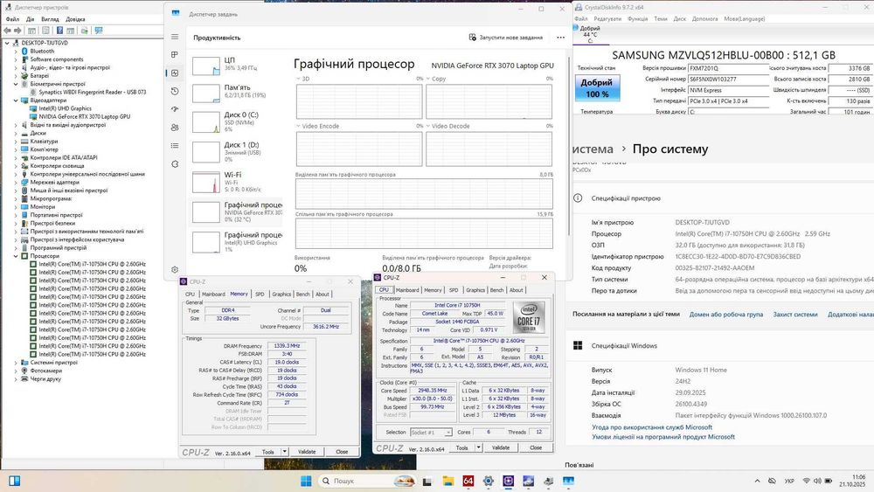Open Selection Socket #1 dropdown in CPU-Z

click(431, 433)
